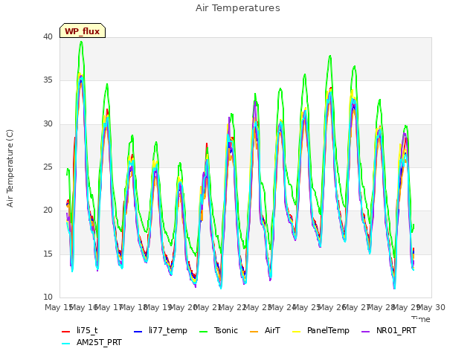This screenshot has height=357, width=476.
Task: Click the 15 y-axis tick label
Action: tap(48, 254)
